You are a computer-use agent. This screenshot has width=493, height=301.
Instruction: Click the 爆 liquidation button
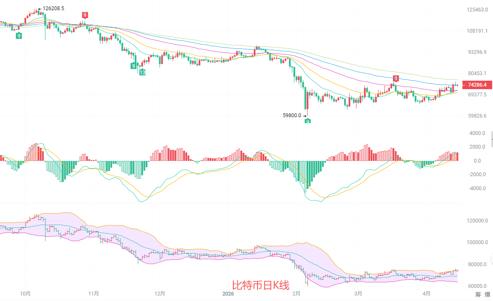[x=487, y=295]
